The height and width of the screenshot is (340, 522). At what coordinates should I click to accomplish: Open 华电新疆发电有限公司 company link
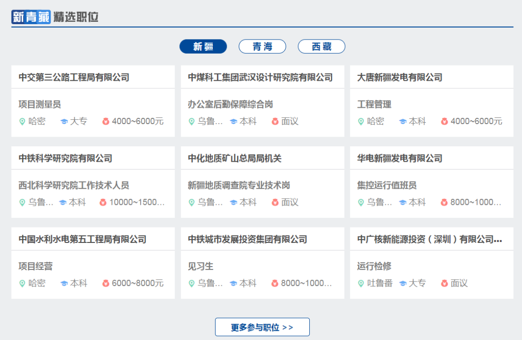(400, 158)
